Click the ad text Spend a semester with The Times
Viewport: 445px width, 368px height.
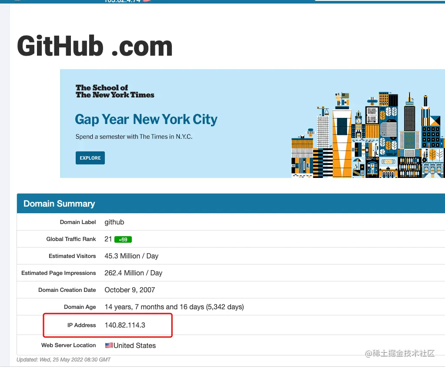click(134, 137)
